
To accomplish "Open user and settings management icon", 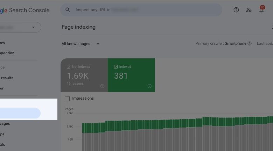I will pos(248,10).
